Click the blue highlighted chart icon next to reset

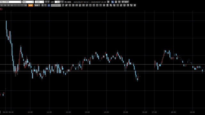click(x=112, y=2)
